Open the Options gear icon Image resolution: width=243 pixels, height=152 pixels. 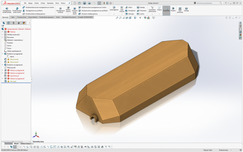click(x=111, y=3)
